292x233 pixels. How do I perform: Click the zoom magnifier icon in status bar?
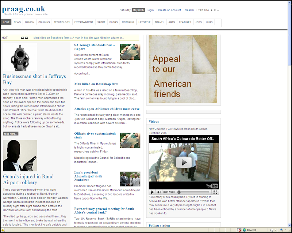click(x=281, y=230)
